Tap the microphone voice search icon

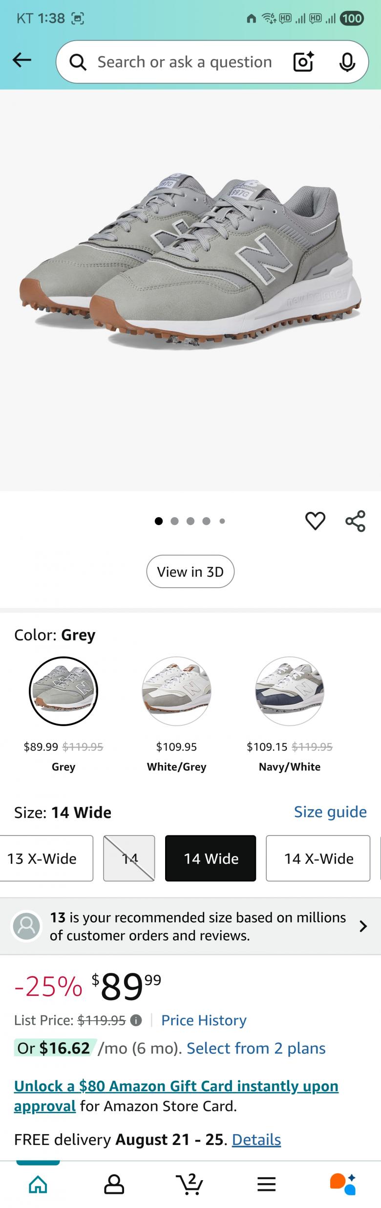click(x=347, y=62)
